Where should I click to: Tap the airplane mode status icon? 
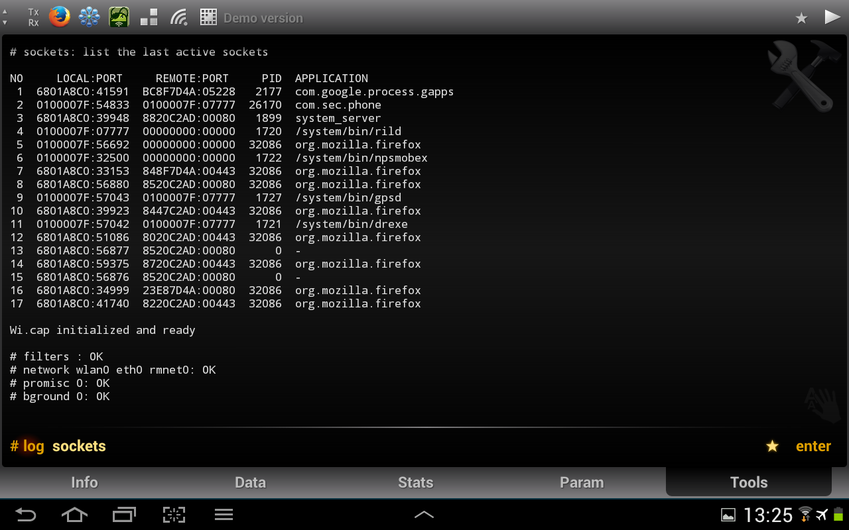click(x=822, y=514)
